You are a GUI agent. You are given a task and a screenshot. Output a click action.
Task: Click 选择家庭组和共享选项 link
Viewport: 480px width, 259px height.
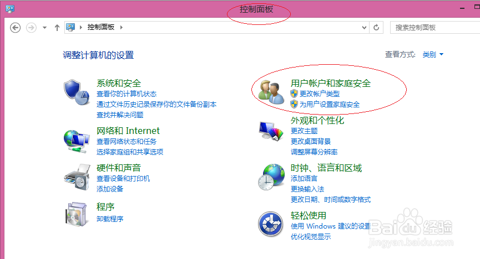point(130,152)
